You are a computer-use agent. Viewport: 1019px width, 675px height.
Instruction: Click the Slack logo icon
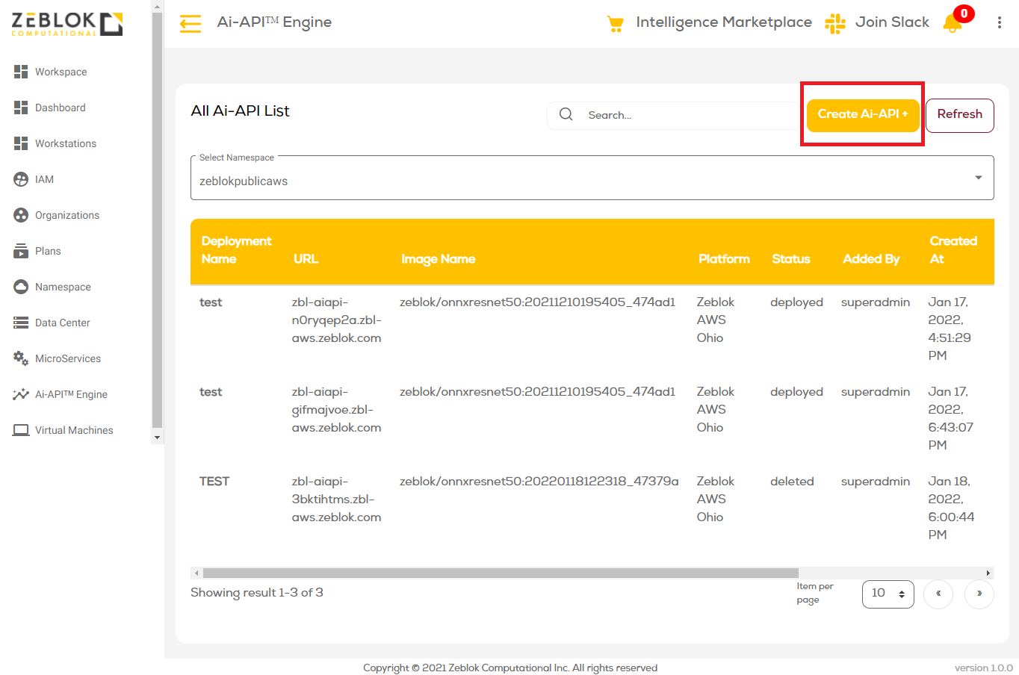[834, 23]
